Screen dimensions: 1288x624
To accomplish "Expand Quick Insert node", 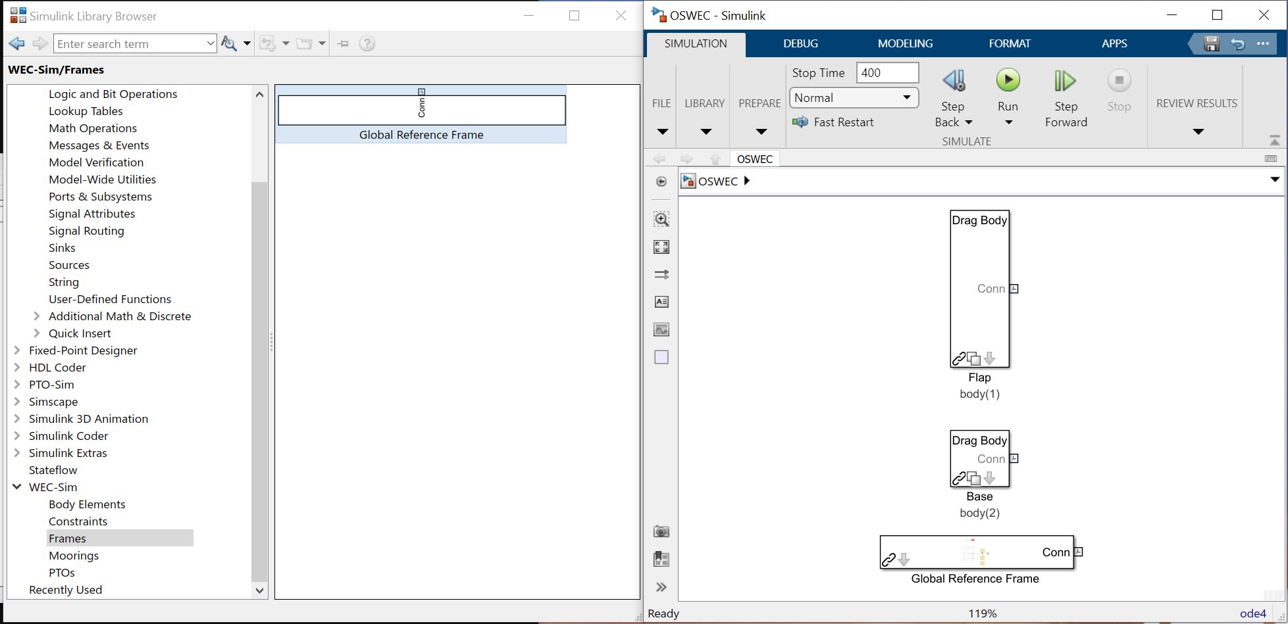I will (37, 333).
